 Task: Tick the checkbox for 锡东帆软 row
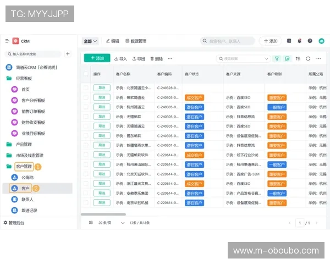coord(86,136)
